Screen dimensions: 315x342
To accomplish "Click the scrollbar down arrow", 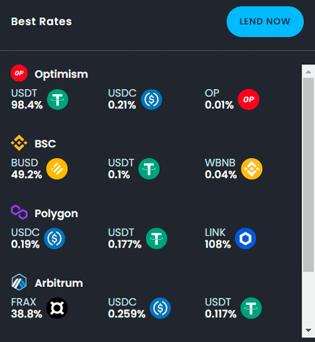I will [x=308, y=330].
